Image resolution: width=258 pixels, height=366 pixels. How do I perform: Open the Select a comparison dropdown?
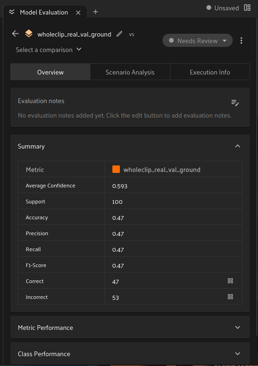tap(49, 50)
